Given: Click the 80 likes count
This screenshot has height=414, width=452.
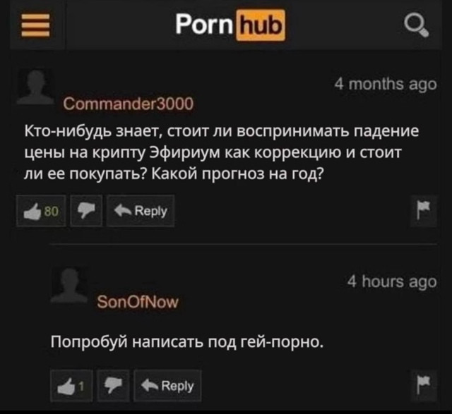Looking at the screenshot, I should click(x=52, y=212).
